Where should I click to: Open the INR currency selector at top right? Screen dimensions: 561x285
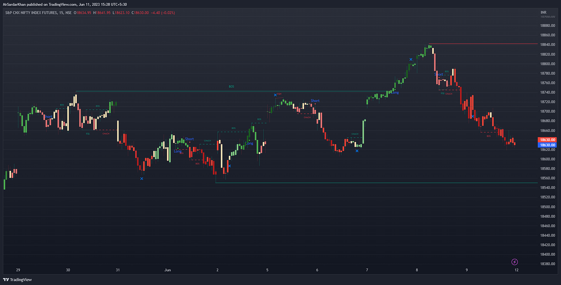pos(543,12)
